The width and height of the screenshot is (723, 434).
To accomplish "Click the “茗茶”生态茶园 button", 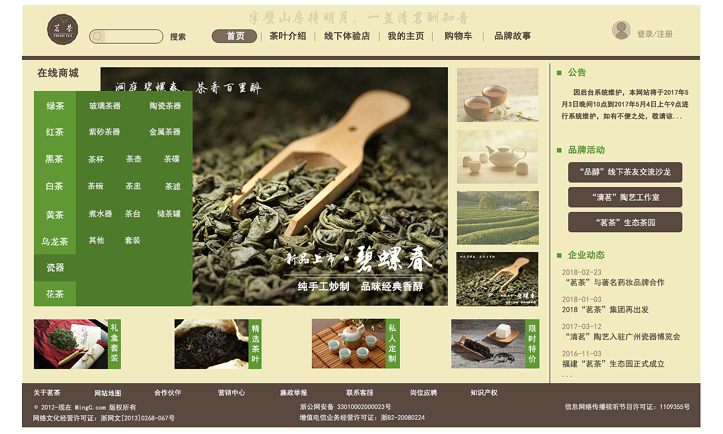I will (625, 222).
